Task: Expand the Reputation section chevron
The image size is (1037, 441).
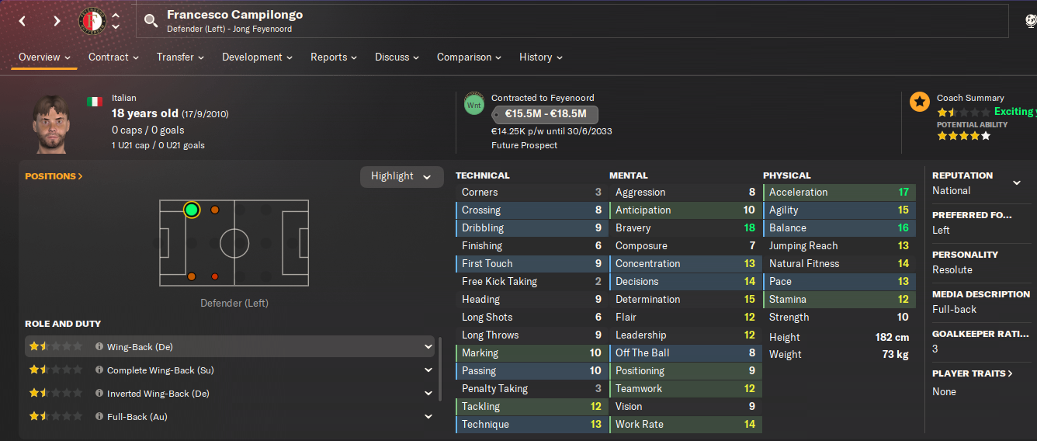Action: (1017, 183)
